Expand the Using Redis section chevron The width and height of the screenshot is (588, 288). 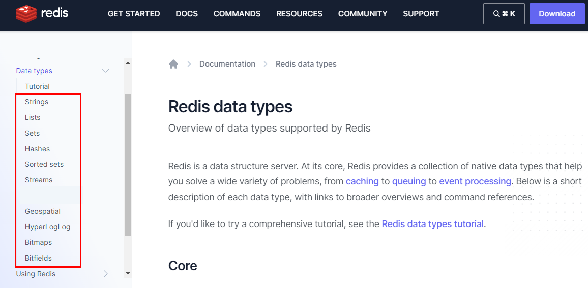106,274
